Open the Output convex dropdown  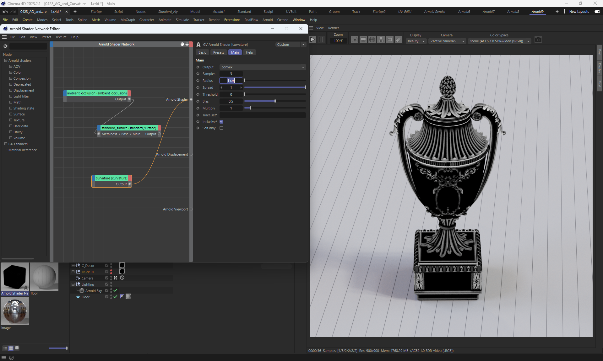click(x=263, y=67)
